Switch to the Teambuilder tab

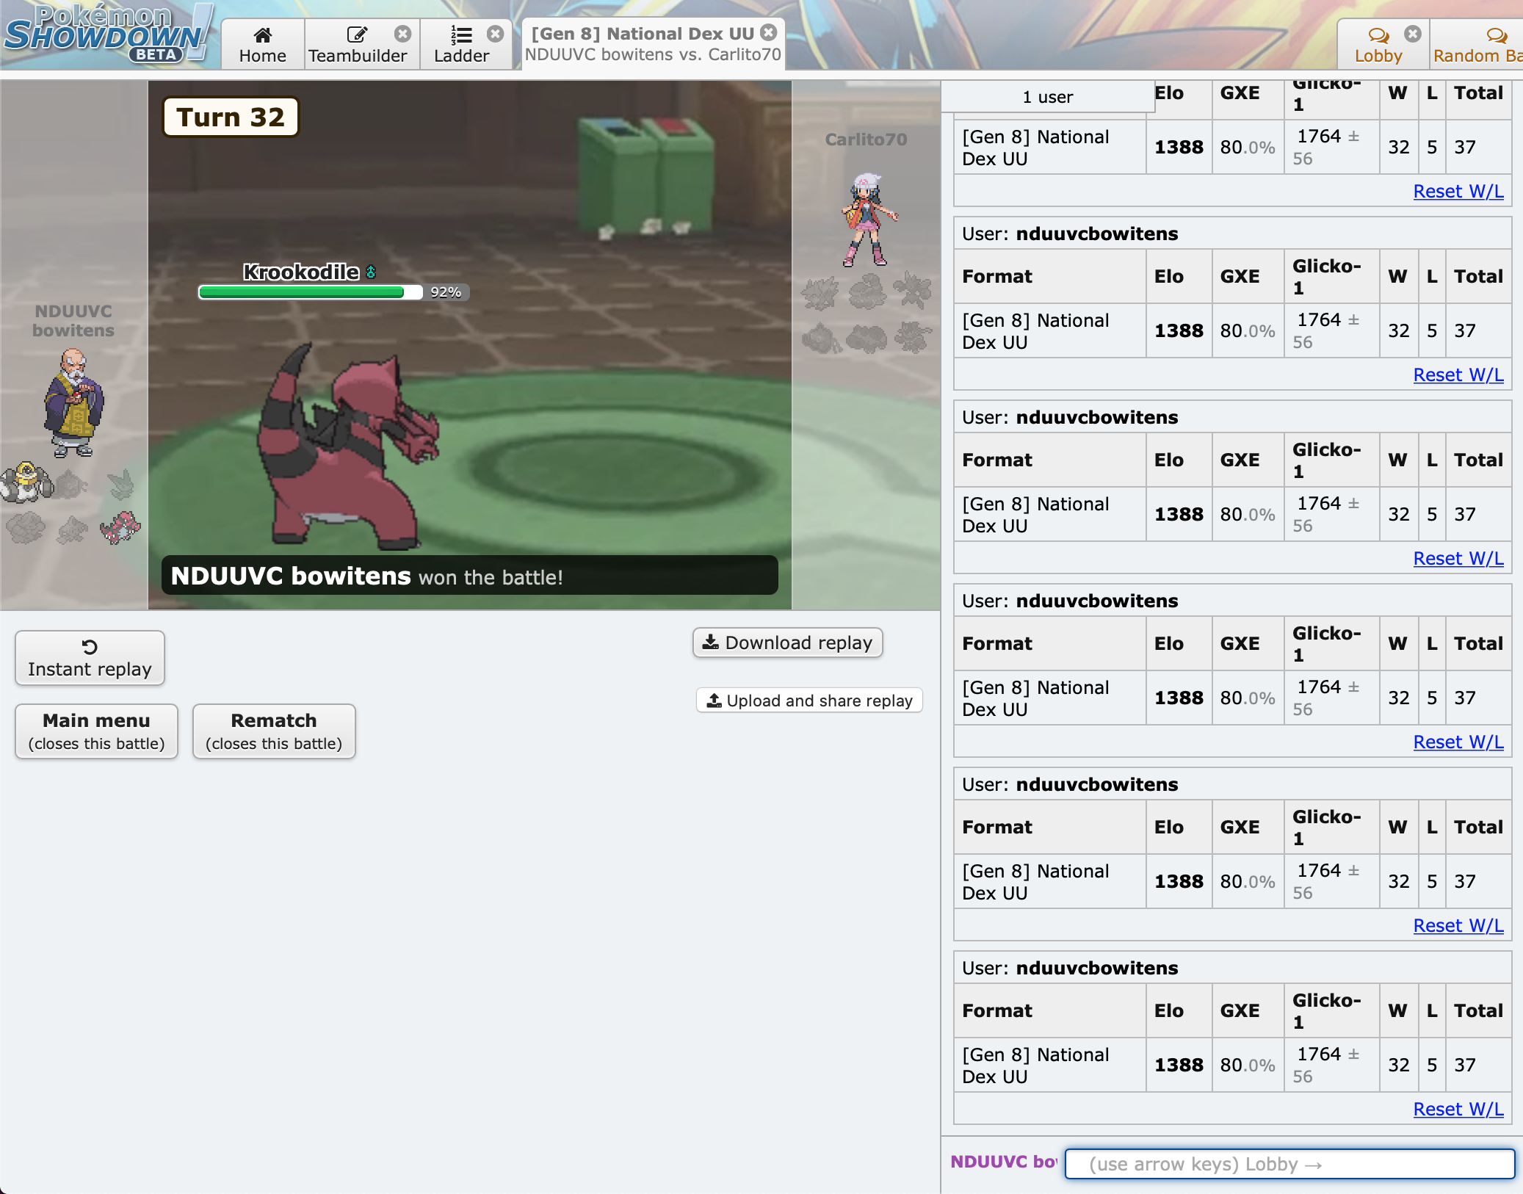(x=358, y=46)
